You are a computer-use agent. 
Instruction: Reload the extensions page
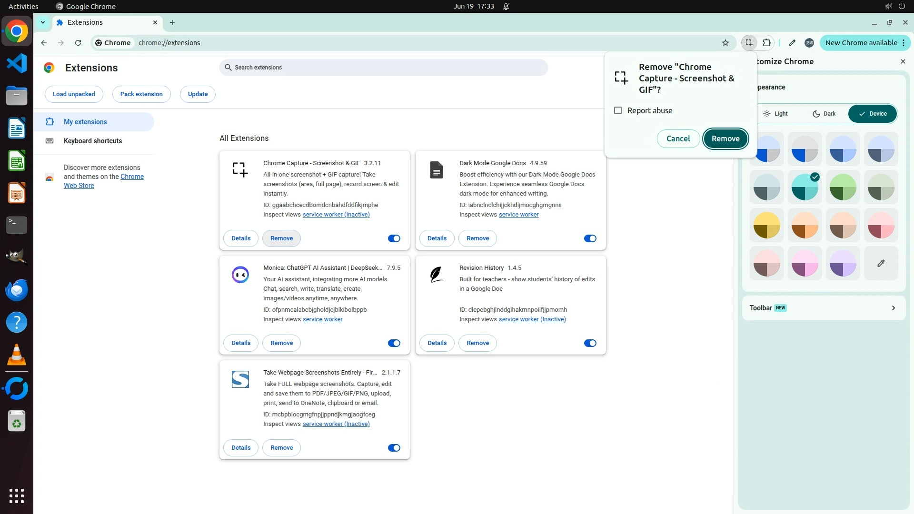78,43
